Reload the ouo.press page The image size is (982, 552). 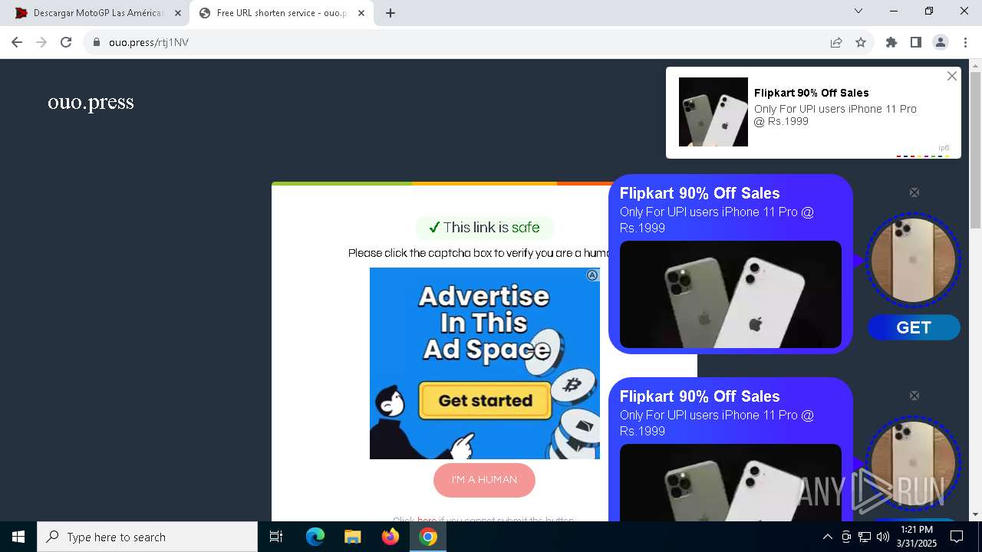coord(66,42)
